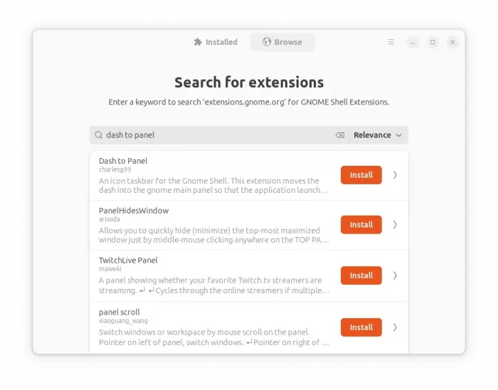498x390 pixels.
Task: Install the panel scroll extension
Action: coord(361,327)
